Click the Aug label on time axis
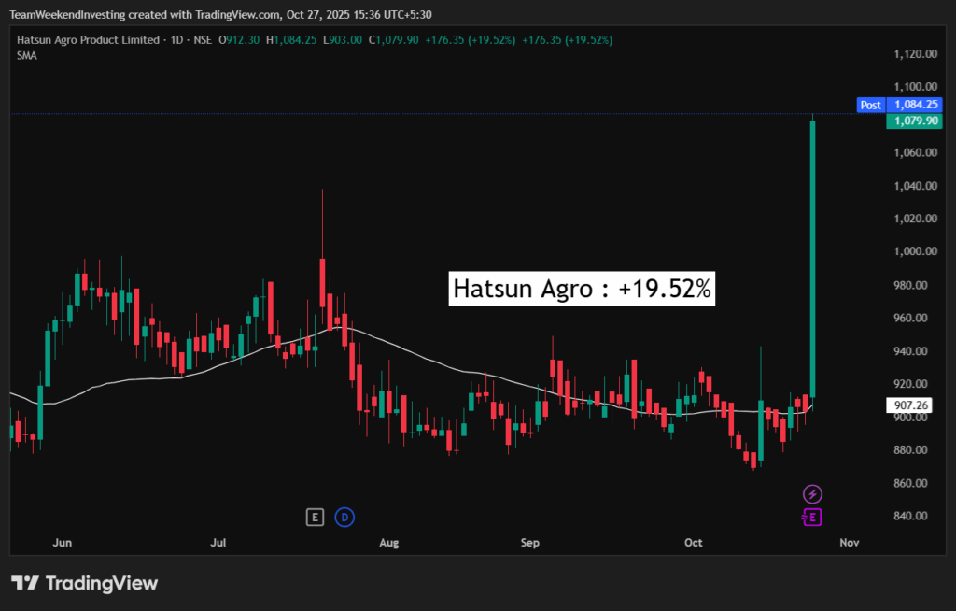956x611 pixels. point(389,543)
